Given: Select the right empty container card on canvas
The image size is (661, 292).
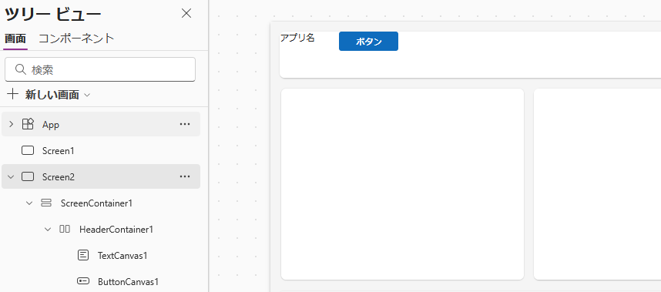Looking at the screenshot, I should tap(597, 184).
